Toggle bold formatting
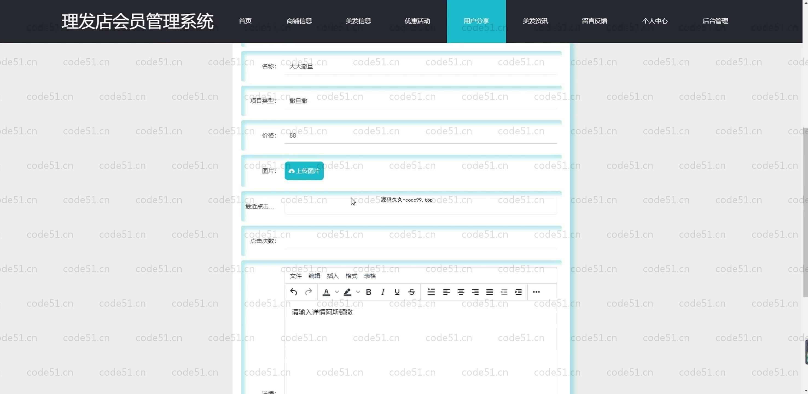The image size is (808, 394). click(x=369, y=292)
